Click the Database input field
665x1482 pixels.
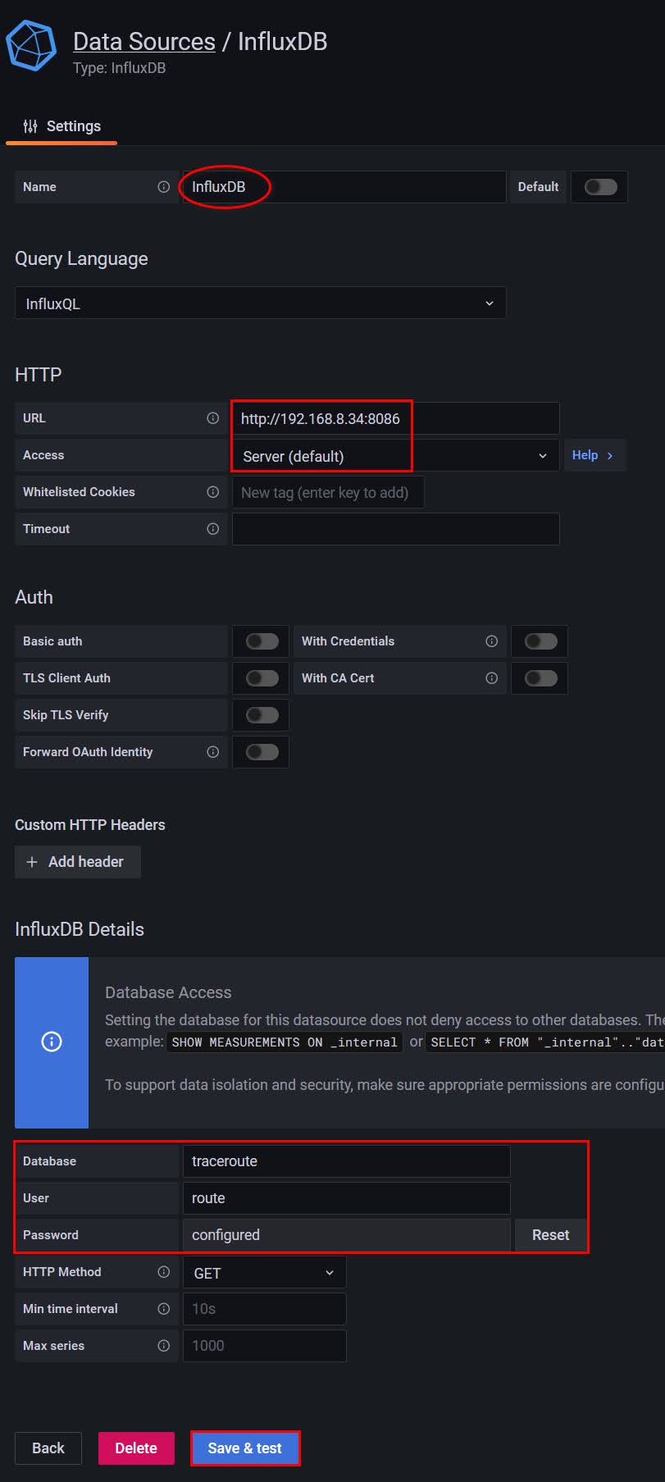coord(346,1161)
